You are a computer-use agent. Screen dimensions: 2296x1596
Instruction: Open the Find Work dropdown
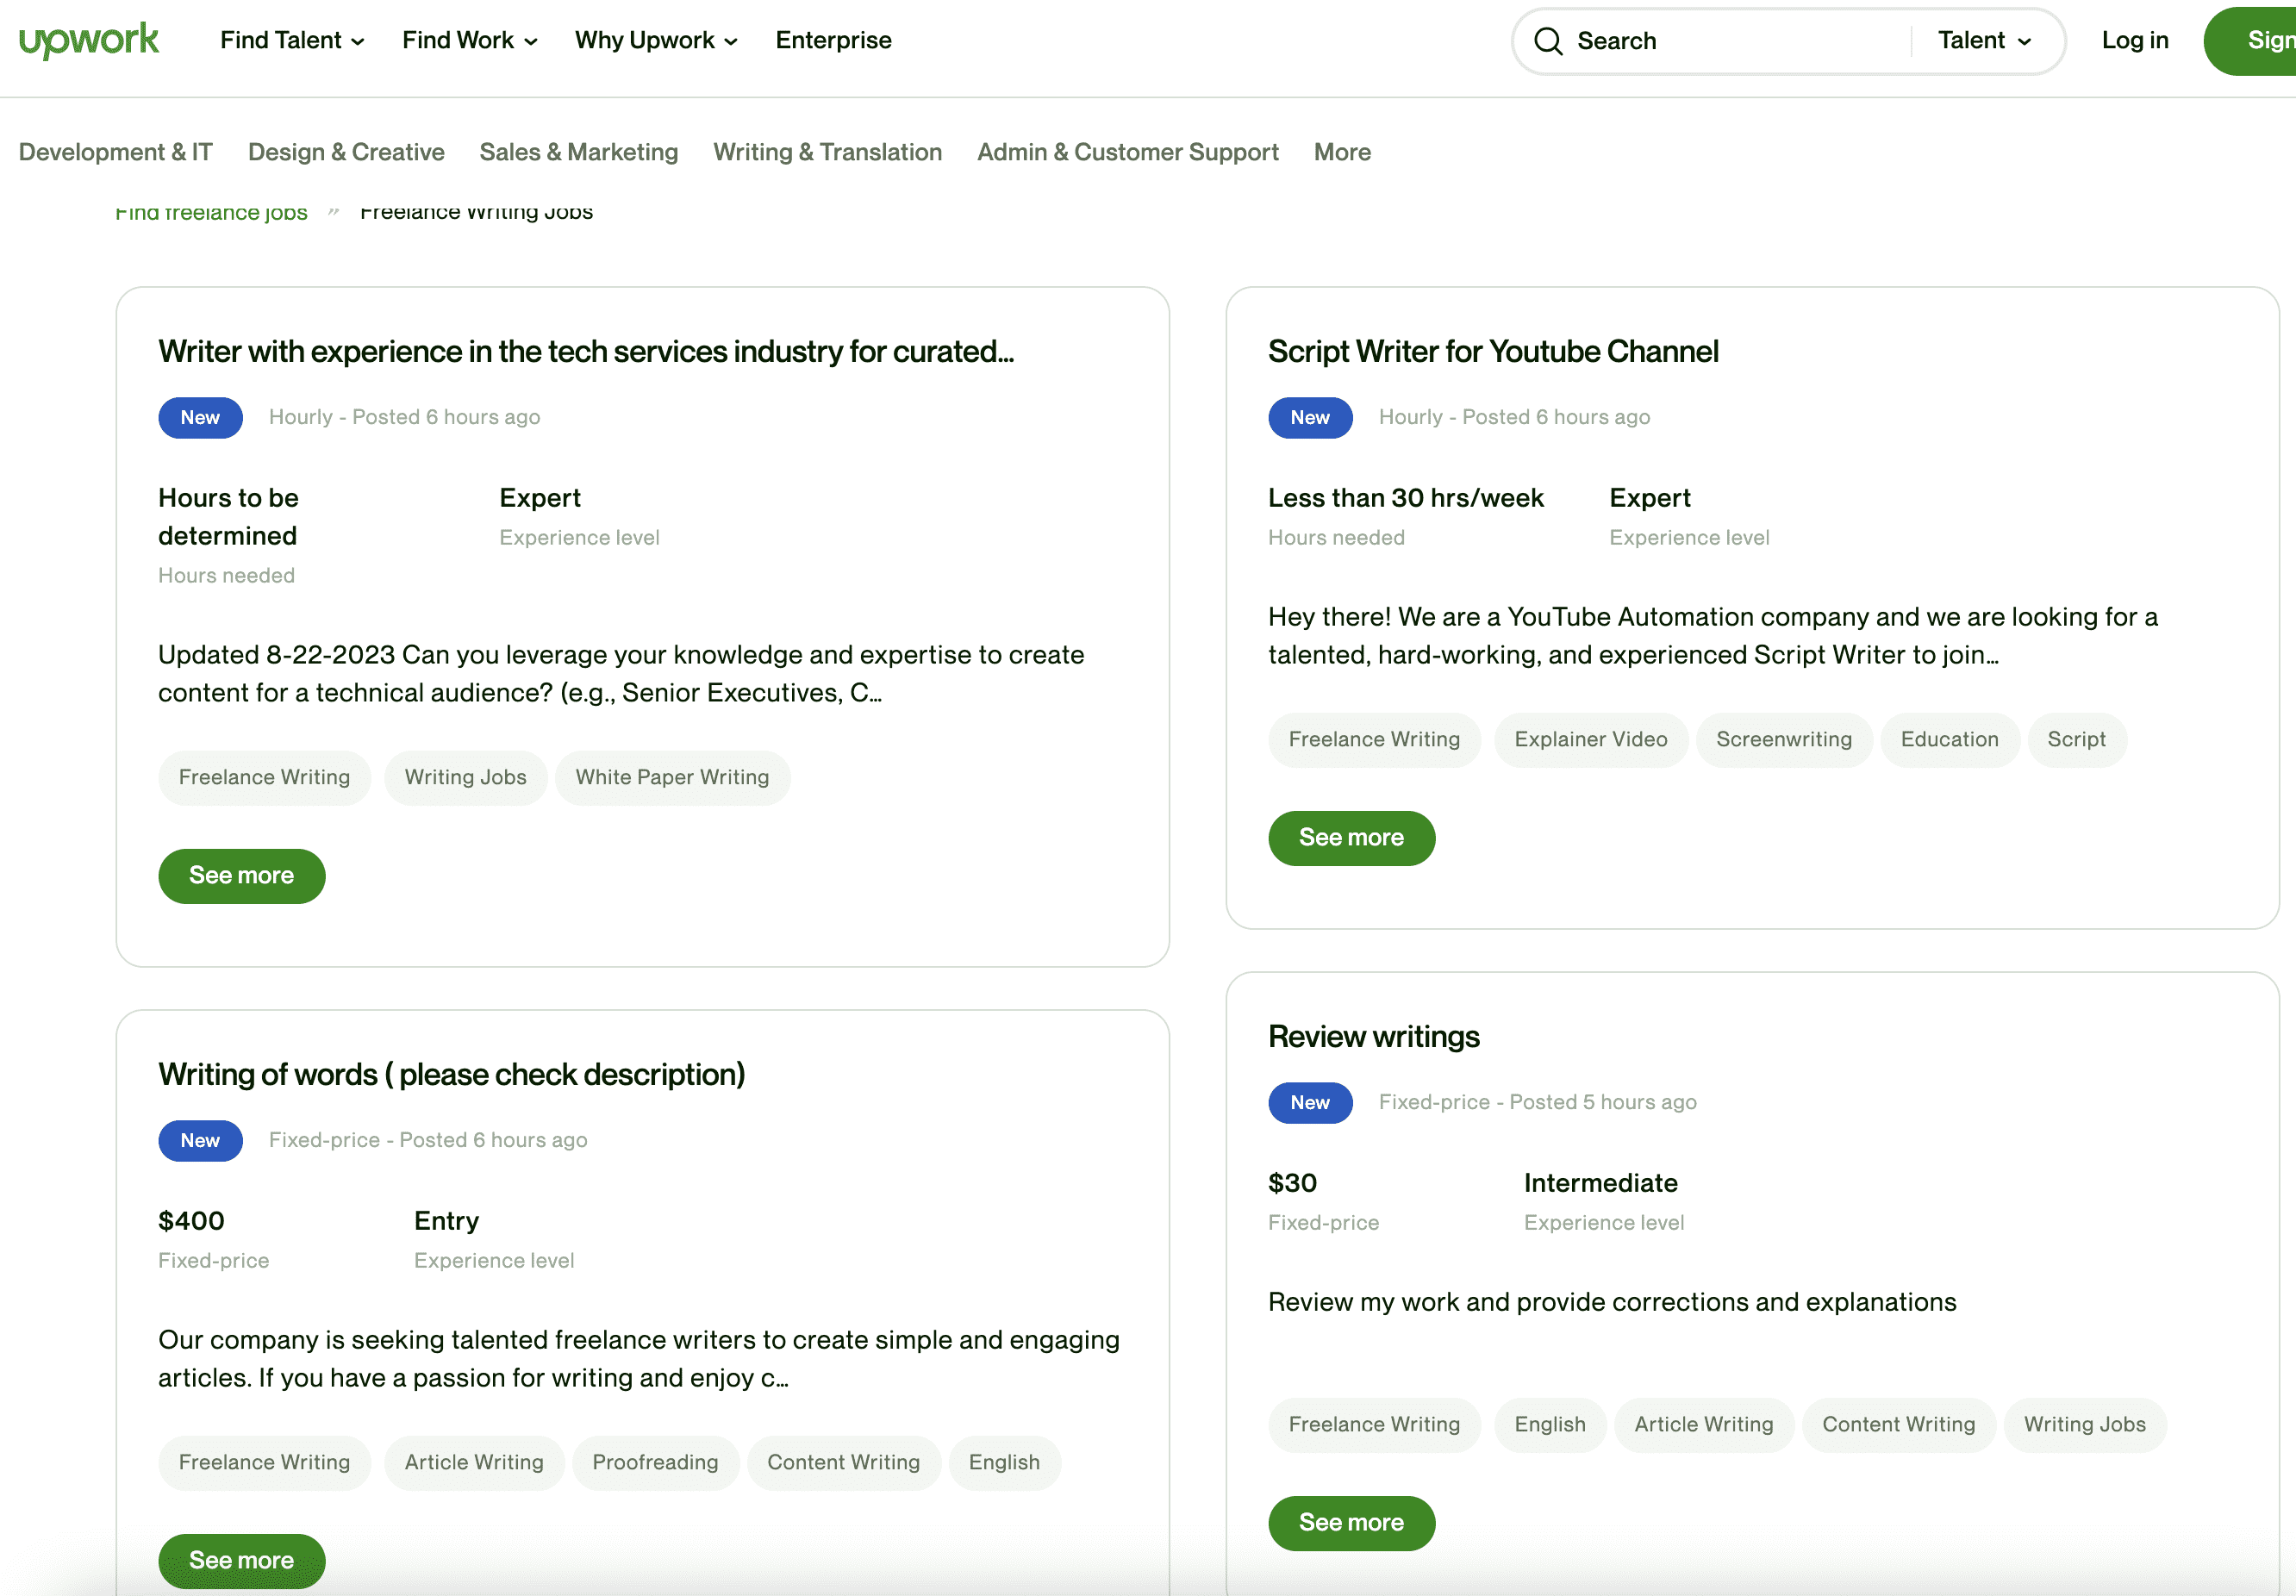469,40
